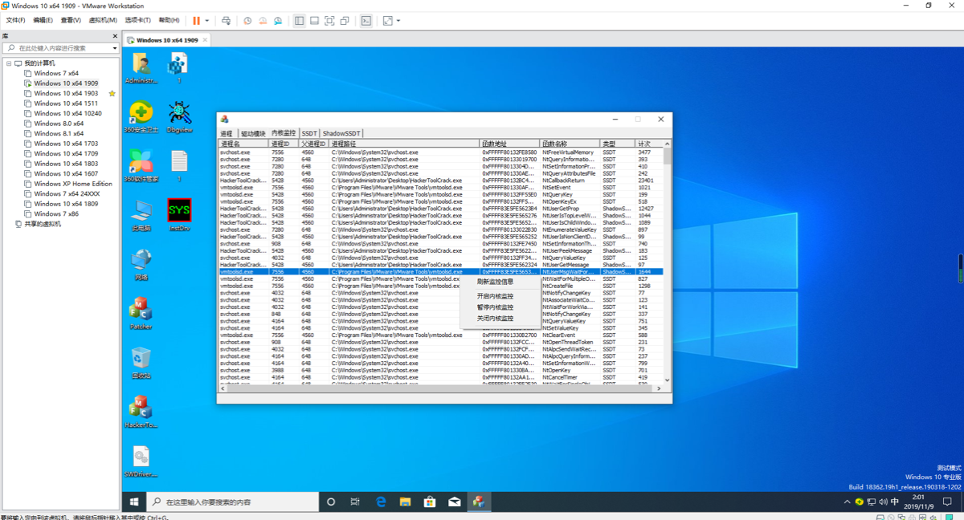Choose 关闭内核监控 from context menu

[495, 319]
